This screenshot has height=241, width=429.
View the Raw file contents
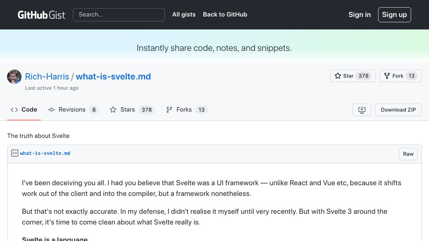pyautogui.click(x=408, y=154)
